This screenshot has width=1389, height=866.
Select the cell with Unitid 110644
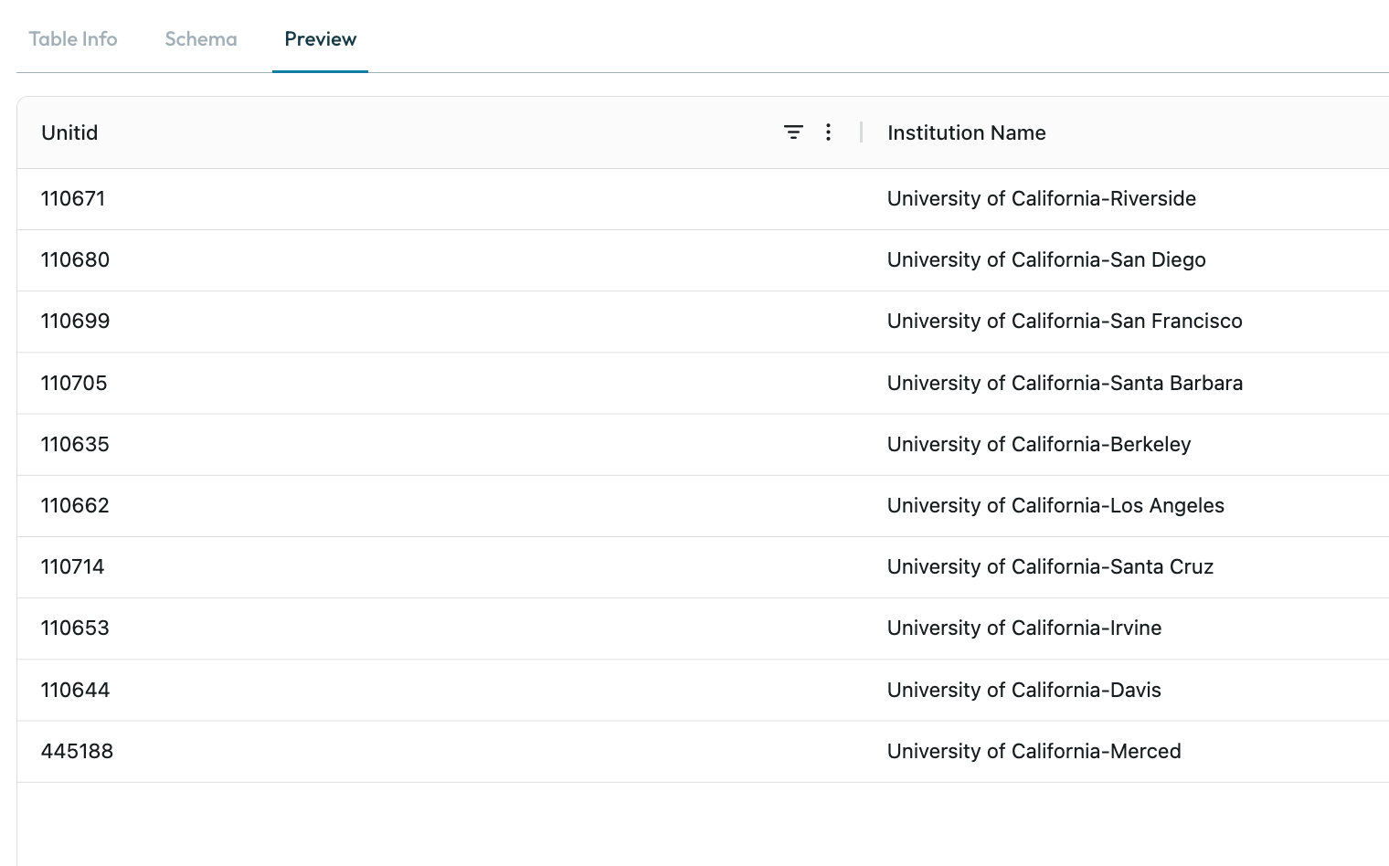click(x=440, y=691)
